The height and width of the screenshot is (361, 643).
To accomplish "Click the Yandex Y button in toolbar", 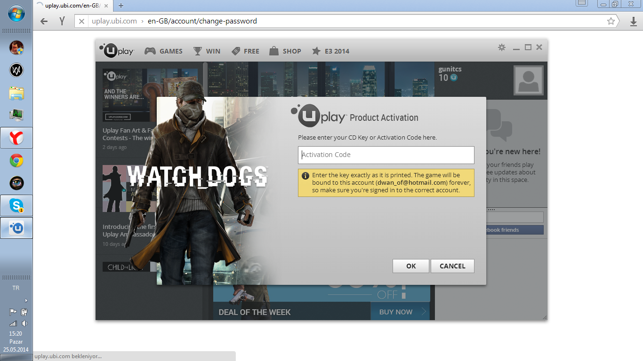I will 62,21.
